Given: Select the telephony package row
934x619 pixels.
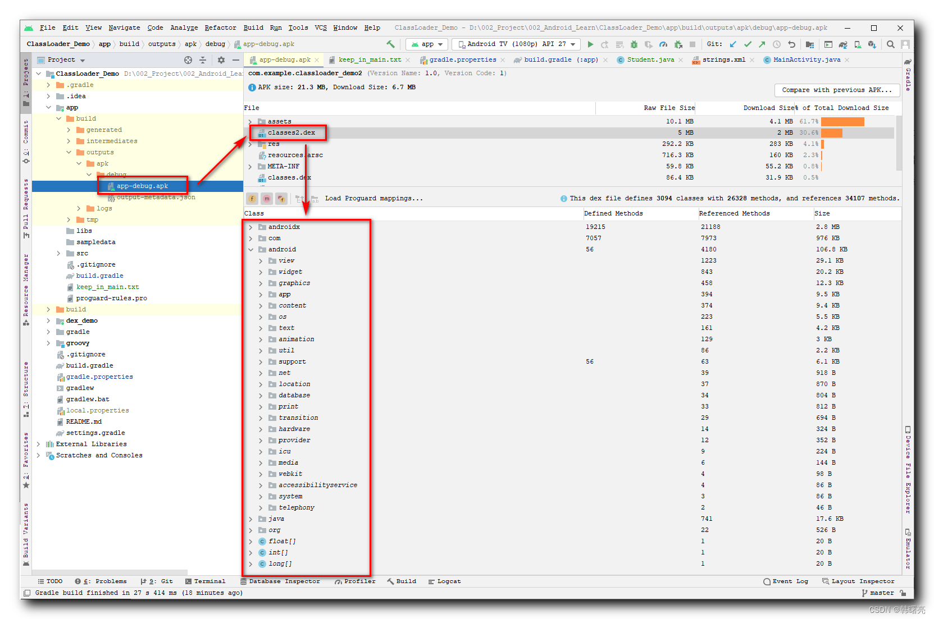Looking at the screenshot, I should [572, 507].
